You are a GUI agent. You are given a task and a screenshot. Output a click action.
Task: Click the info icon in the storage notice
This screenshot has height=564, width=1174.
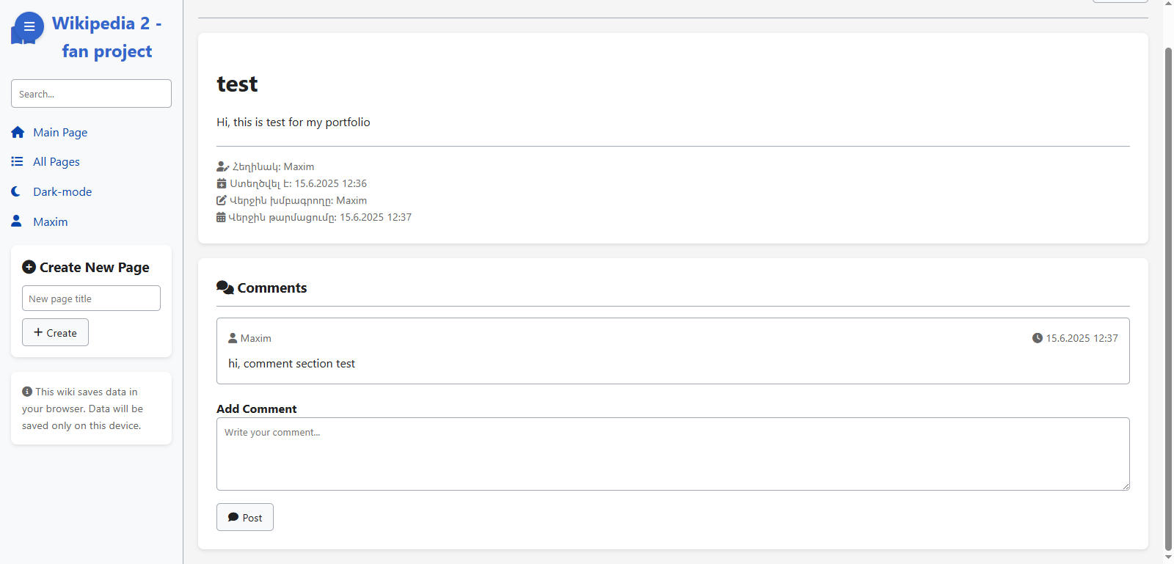pos(27,392)
